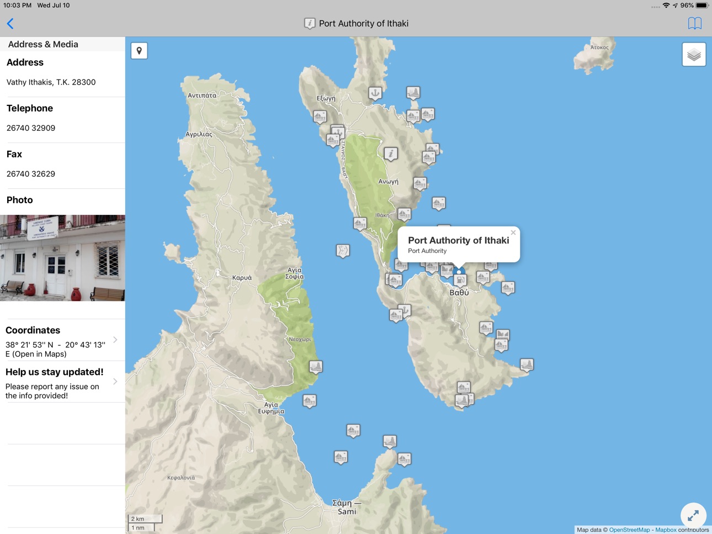Image resolution: width=712 pixels, height=534 pixels.
Task: Tap the Wi-Fi status icon
Action: (x=666, y=5)
